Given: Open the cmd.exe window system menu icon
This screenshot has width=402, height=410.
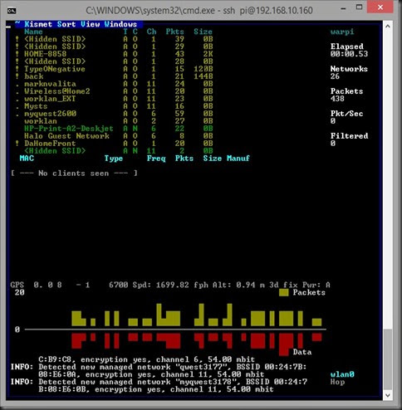Looking at the screenshot, I should (12, 11).
